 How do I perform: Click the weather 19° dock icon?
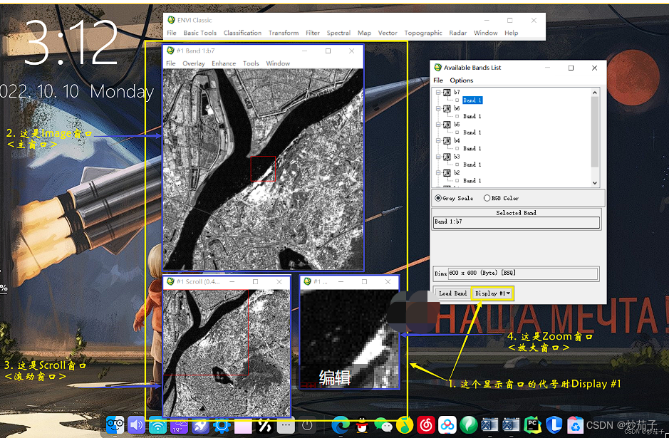tap(179, 425)
